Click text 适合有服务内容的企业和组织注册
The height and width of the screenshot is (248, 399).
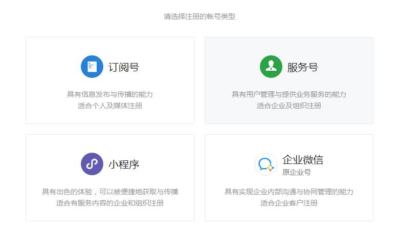click(x=110, y=203)
